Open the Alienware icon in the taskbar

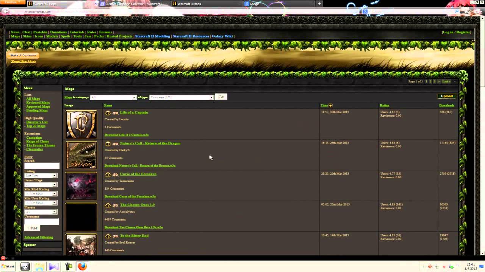pos(25,266)
